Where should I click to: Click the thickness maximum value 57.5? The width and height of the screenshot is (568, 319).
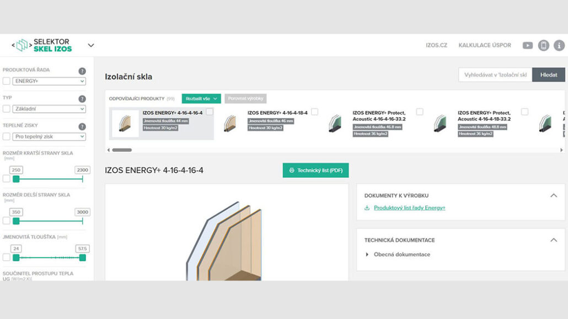(82, 249)
